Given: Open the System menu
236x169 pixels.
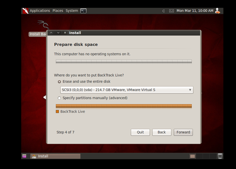Looking at the screenshot, I should click(72, 11).
